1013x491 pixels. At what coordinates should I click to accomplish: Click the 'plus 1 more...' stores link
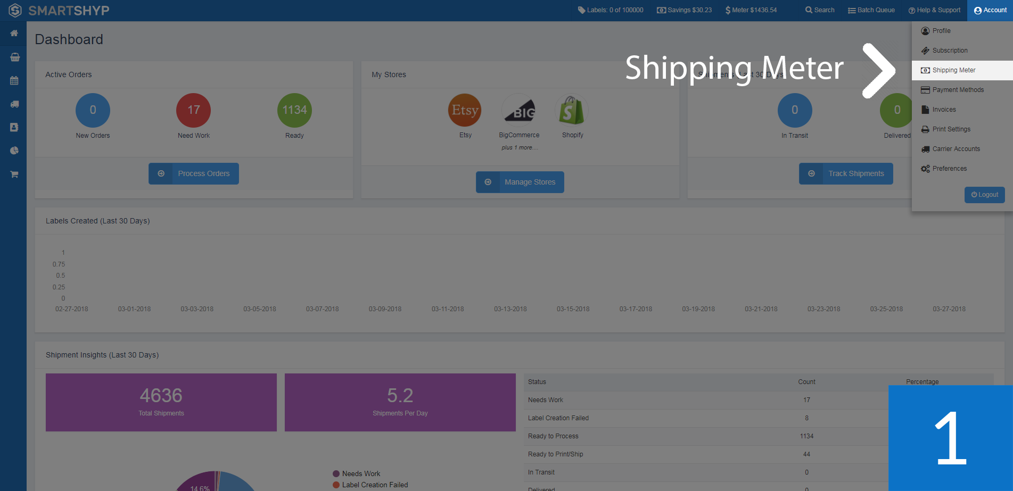tap(520, 147)
